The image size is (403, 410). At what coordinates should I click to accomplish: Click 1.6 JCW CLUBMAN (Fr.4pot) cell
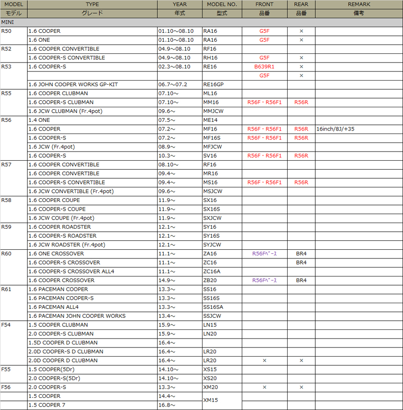[x=92, y=111]
